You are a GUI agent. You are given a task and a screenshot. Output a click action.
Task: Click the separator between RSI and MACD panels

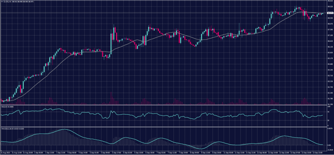pyautogui.click(x=163, y=127)
